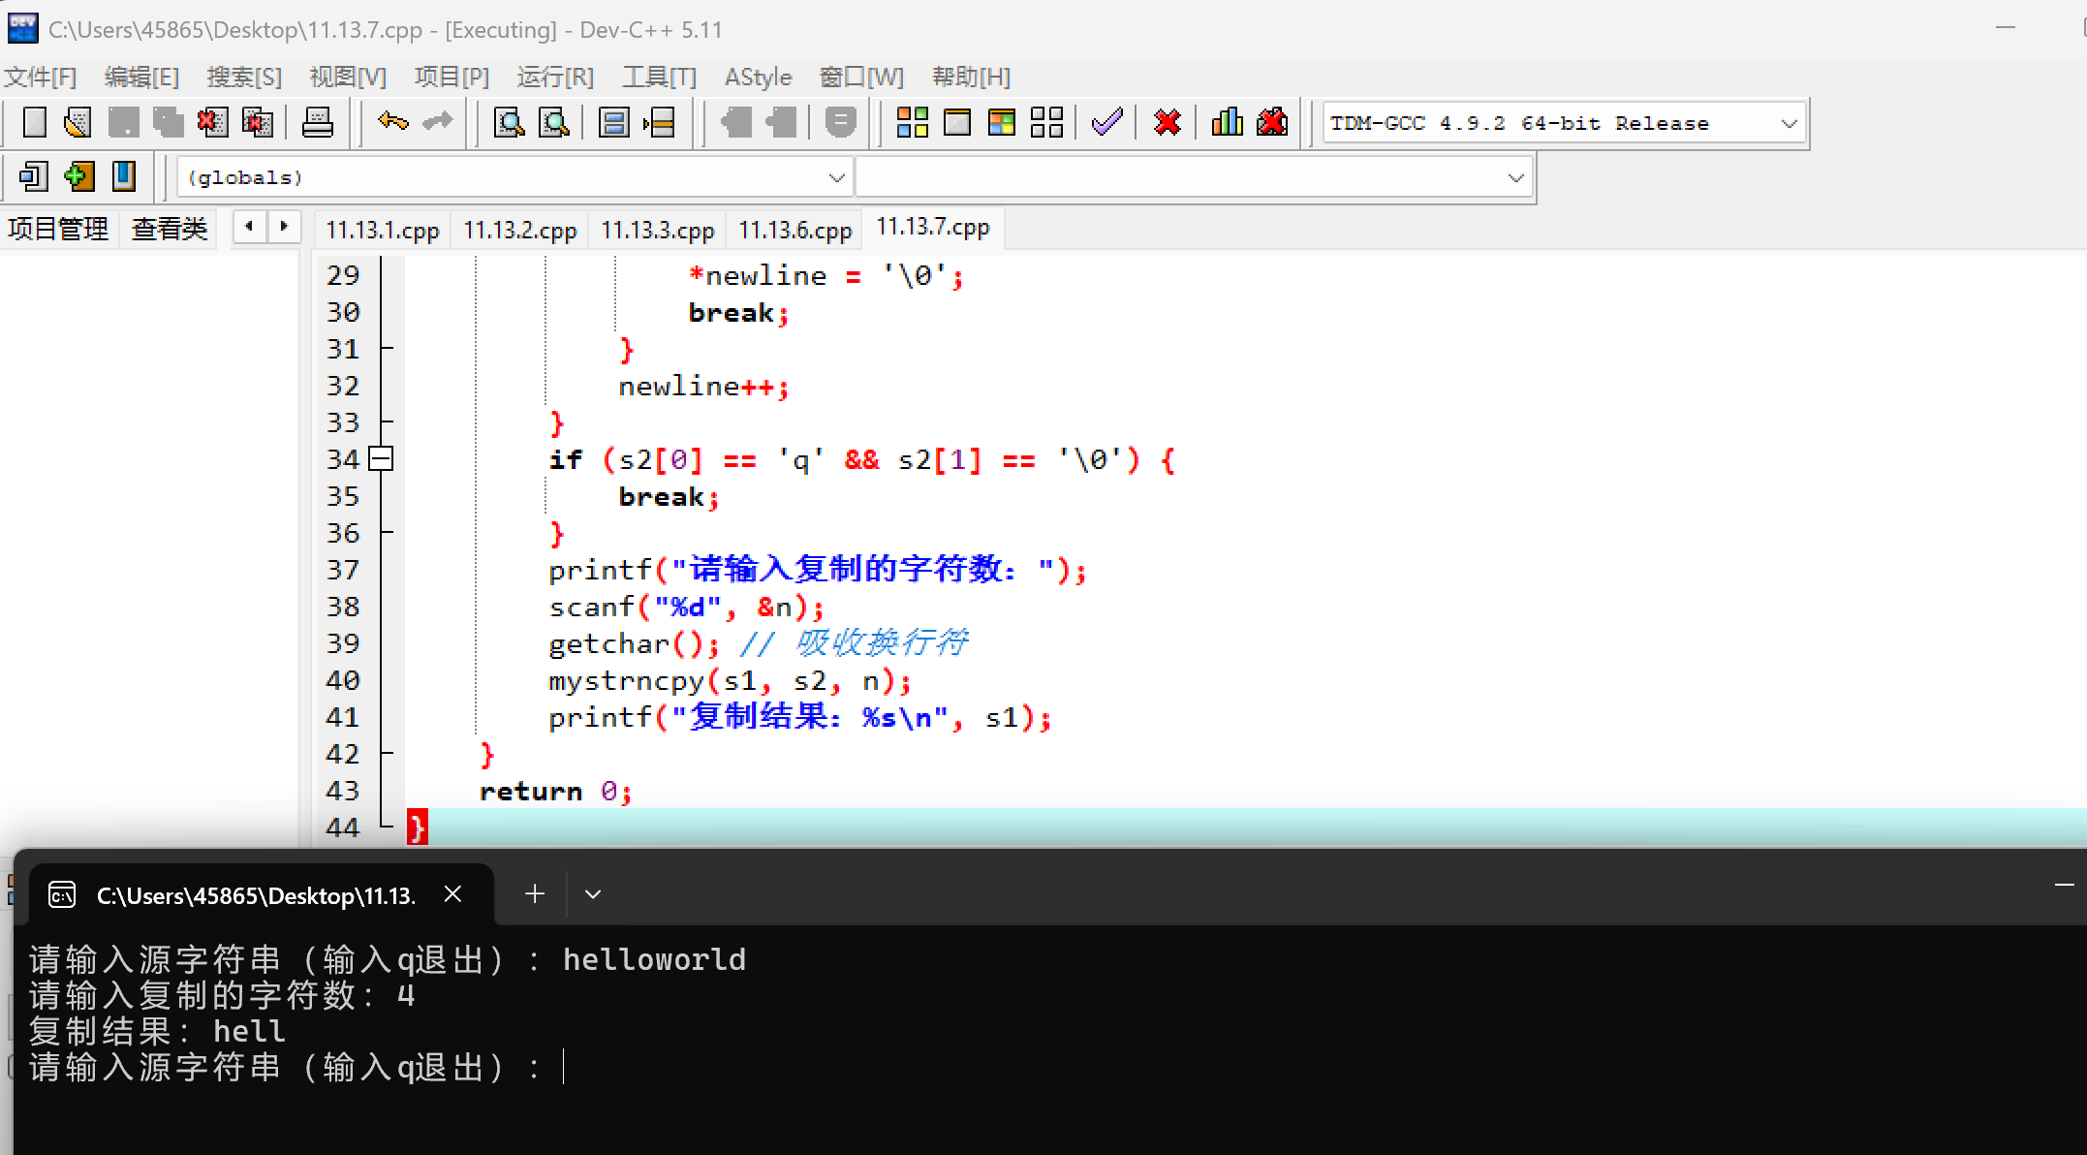The width and height of the screenshot is (2087, 1155).
Task: Click the Undo arrow icon
Action: tap(393, 122)
